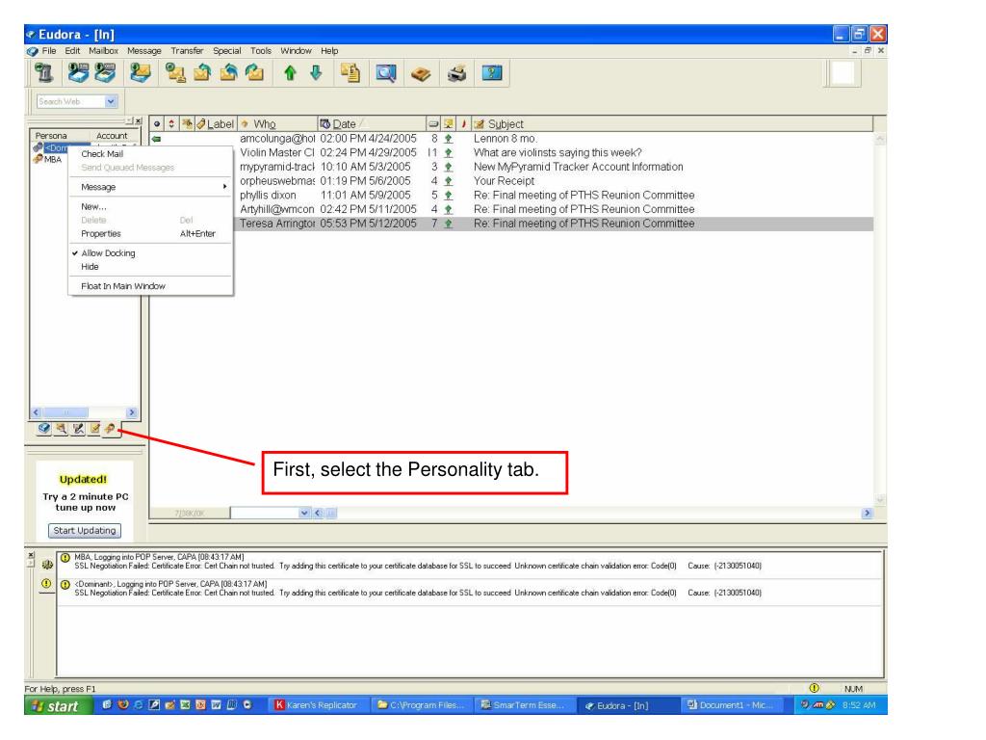Image resolution: width=986 pixels, height=740 pixels.
Task: Click the Search Web input field
Action: 69,101
